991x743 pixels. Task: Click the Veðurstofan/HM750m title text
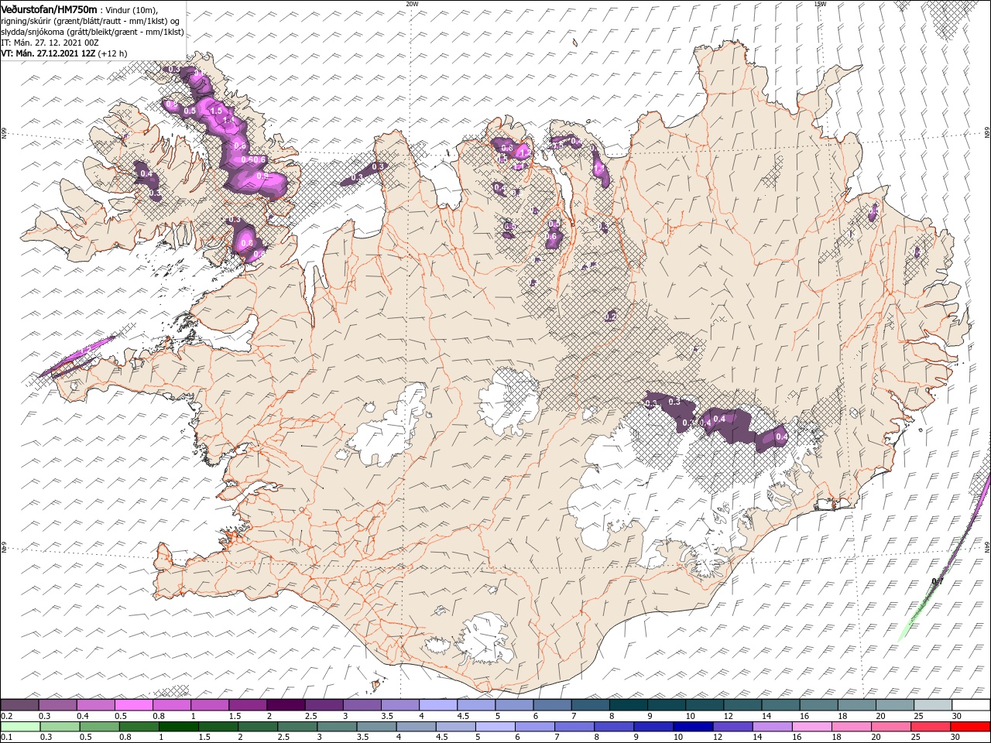(50, 9)
